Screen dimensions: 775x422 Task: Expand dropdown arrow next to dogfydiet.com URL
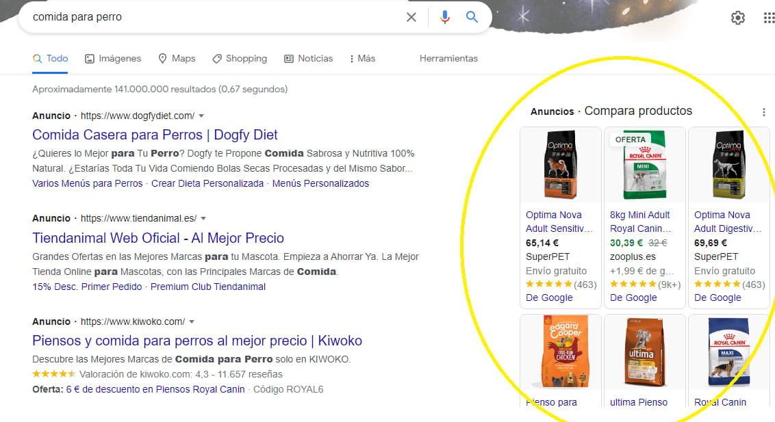[201, 116]
